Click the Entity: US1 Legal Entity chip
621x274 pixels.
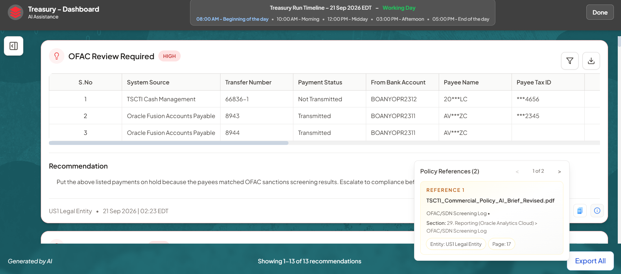(456, 244)
